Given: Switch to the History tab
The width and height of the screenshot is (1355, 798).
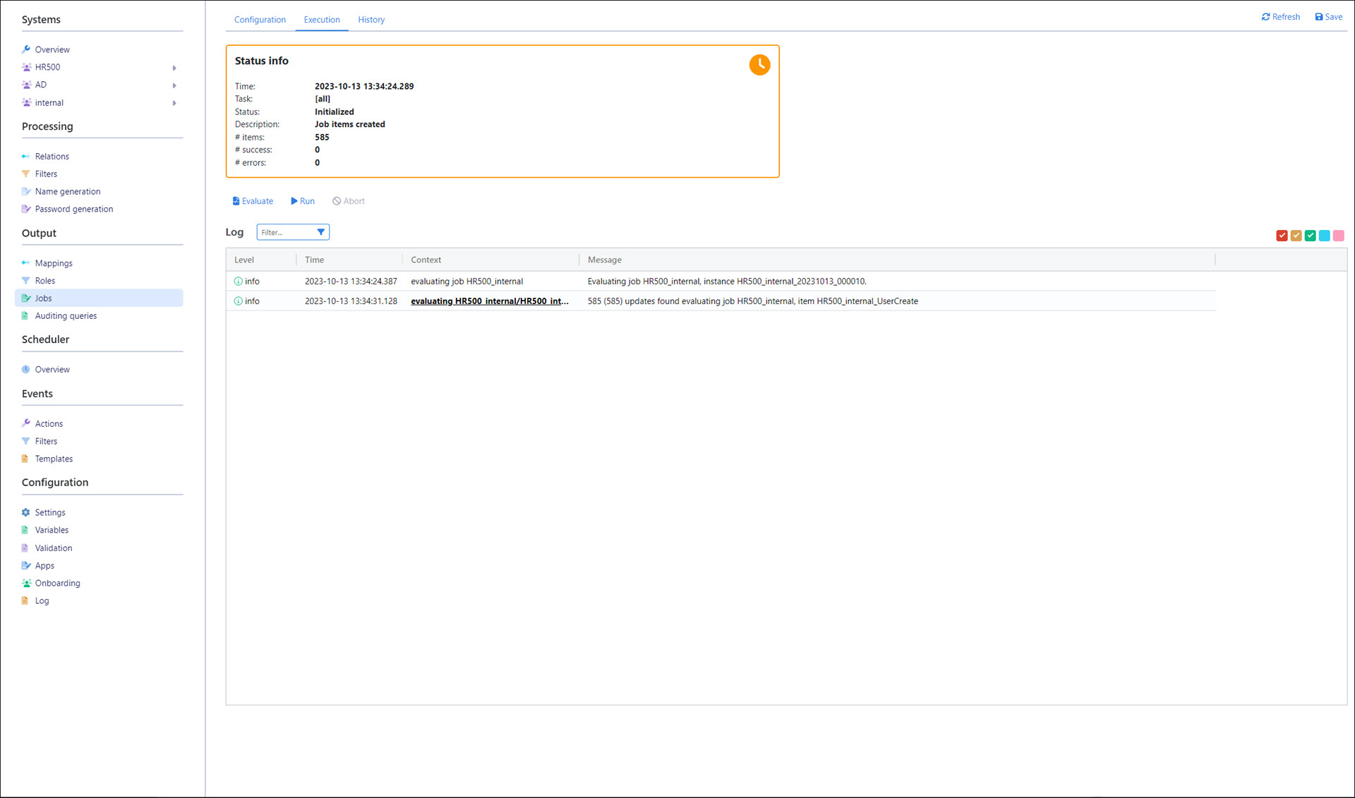Looking at the screenshot, I should [x=371, y=20].
